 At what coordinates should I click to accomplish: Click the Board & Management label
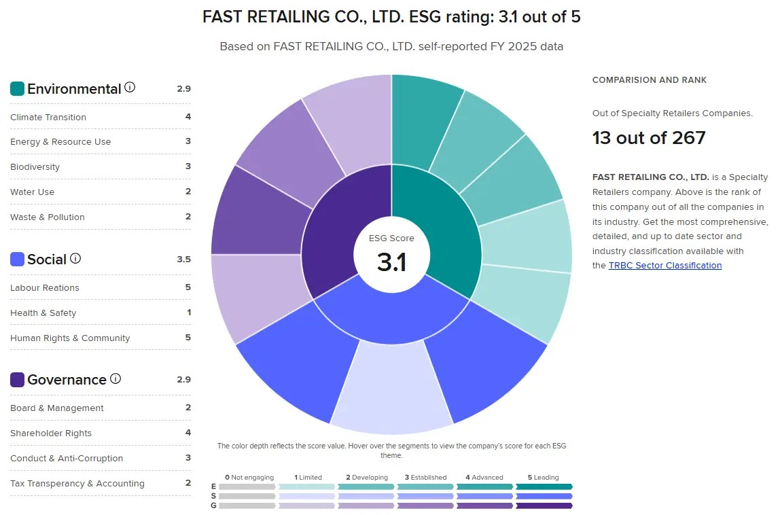tap(56, 408)
